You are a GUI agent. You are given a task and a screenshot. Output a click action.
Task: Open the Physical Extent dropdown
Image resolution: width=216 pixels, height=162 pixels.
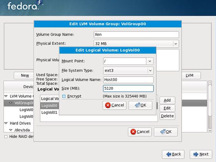tap(175, 44)
